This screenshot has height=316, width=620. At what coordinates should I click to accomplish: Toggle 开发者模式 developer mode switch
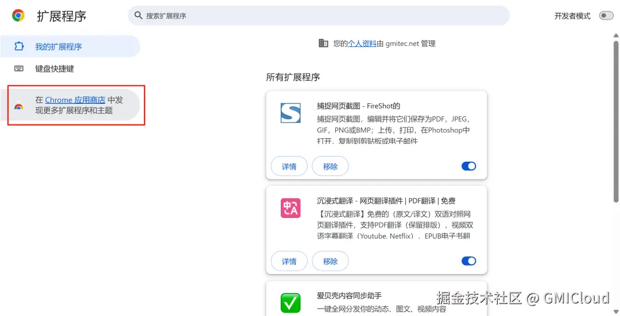(x=606, y=16)
